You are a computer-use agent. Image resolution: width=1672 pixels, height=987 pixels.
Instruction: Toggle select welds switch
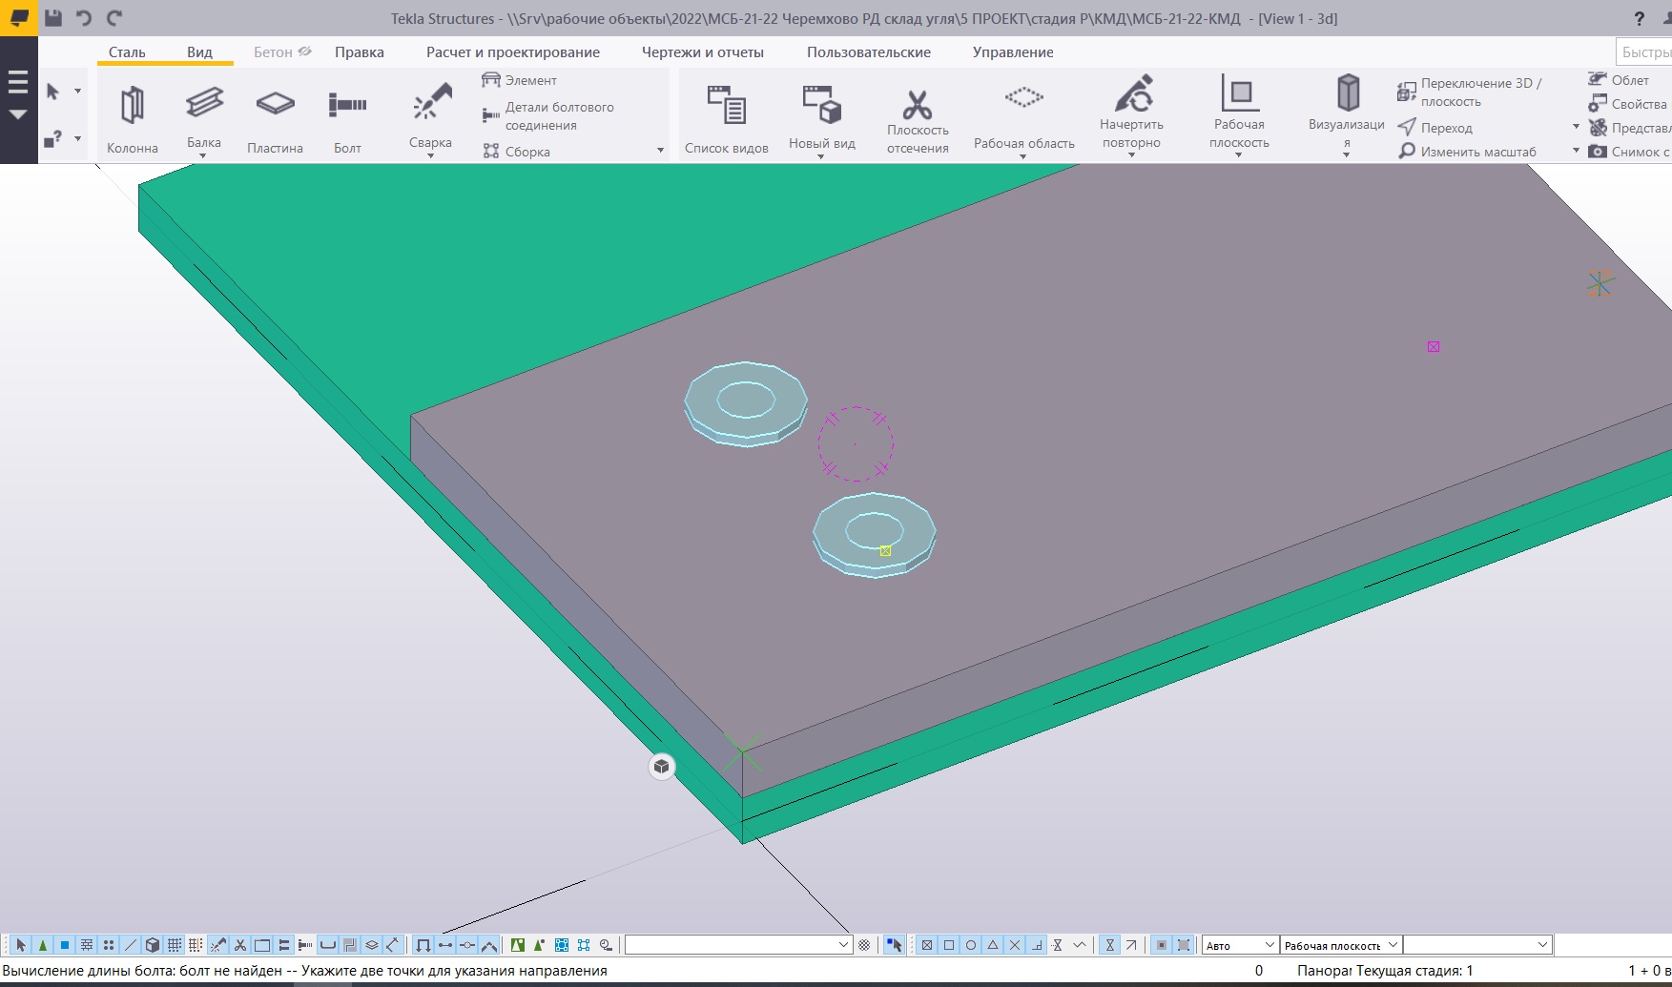click(218, 945)
